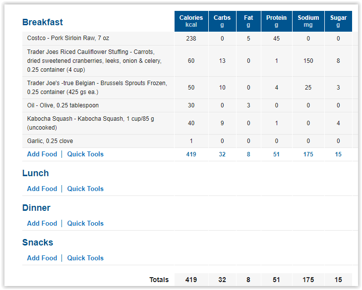Select the Oil - Olive entry
The image size is (362, 290).
click(63, 105)
